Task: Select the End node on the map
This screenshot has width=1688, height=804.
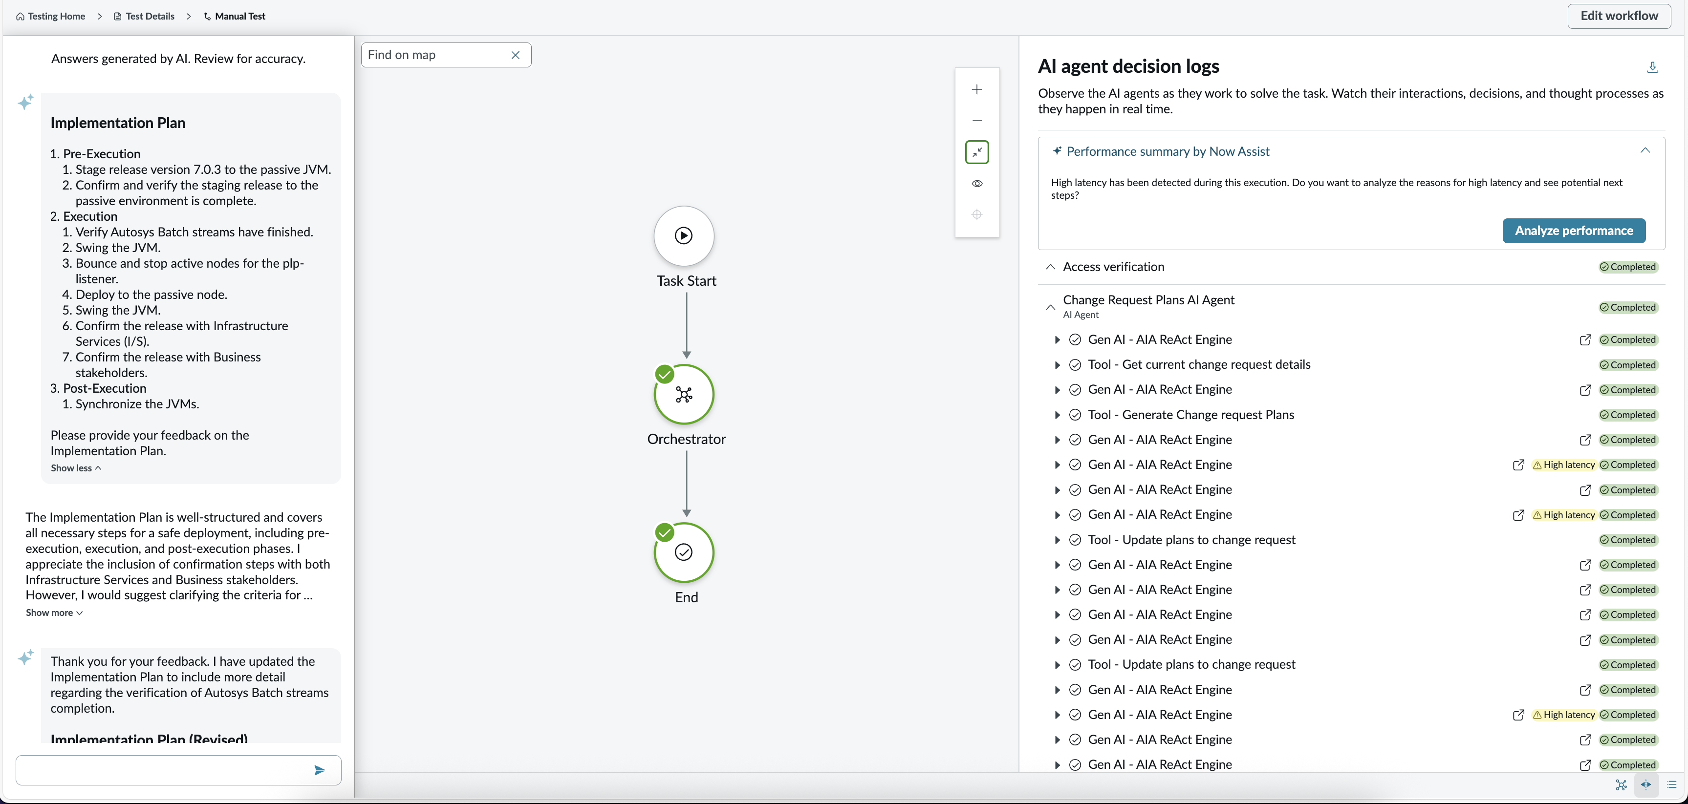Action: click(x=683, y=552)
